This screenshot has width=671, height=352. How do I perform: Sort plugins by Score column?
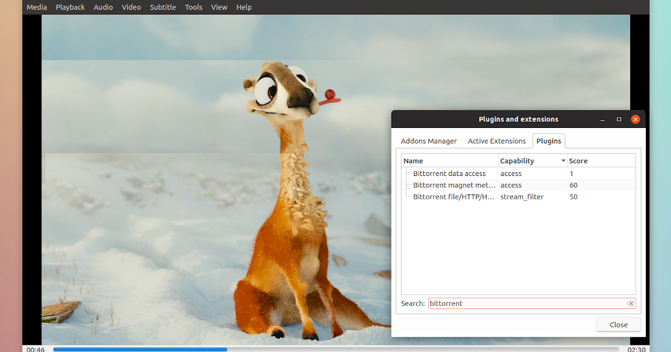(x=601, y=161)
